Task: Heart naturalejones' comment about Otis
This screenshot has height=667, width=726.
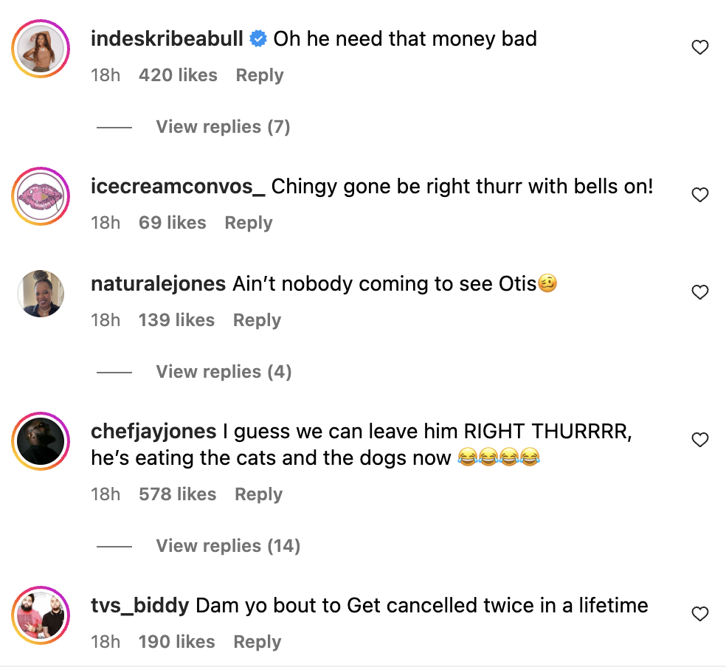Action: point(699,293)
